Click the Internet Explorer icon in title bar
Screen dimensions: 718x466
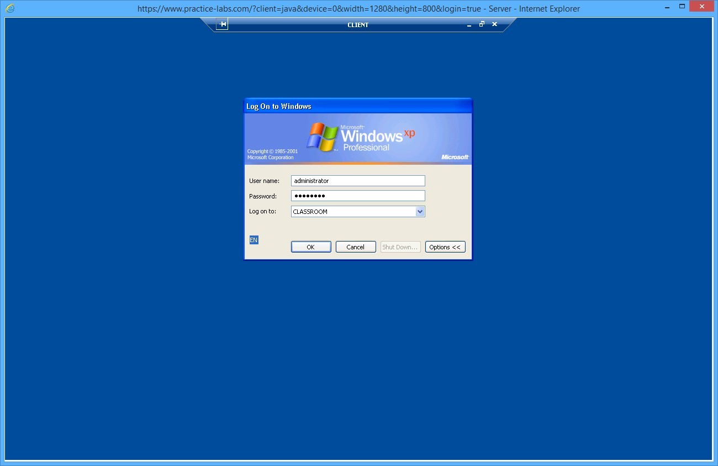[x=10, y=8]
